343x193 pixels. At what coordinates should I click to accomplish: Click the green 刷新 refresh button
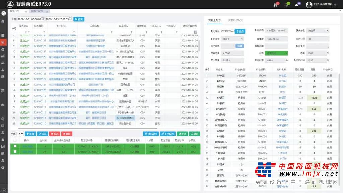tap(194, 134)
